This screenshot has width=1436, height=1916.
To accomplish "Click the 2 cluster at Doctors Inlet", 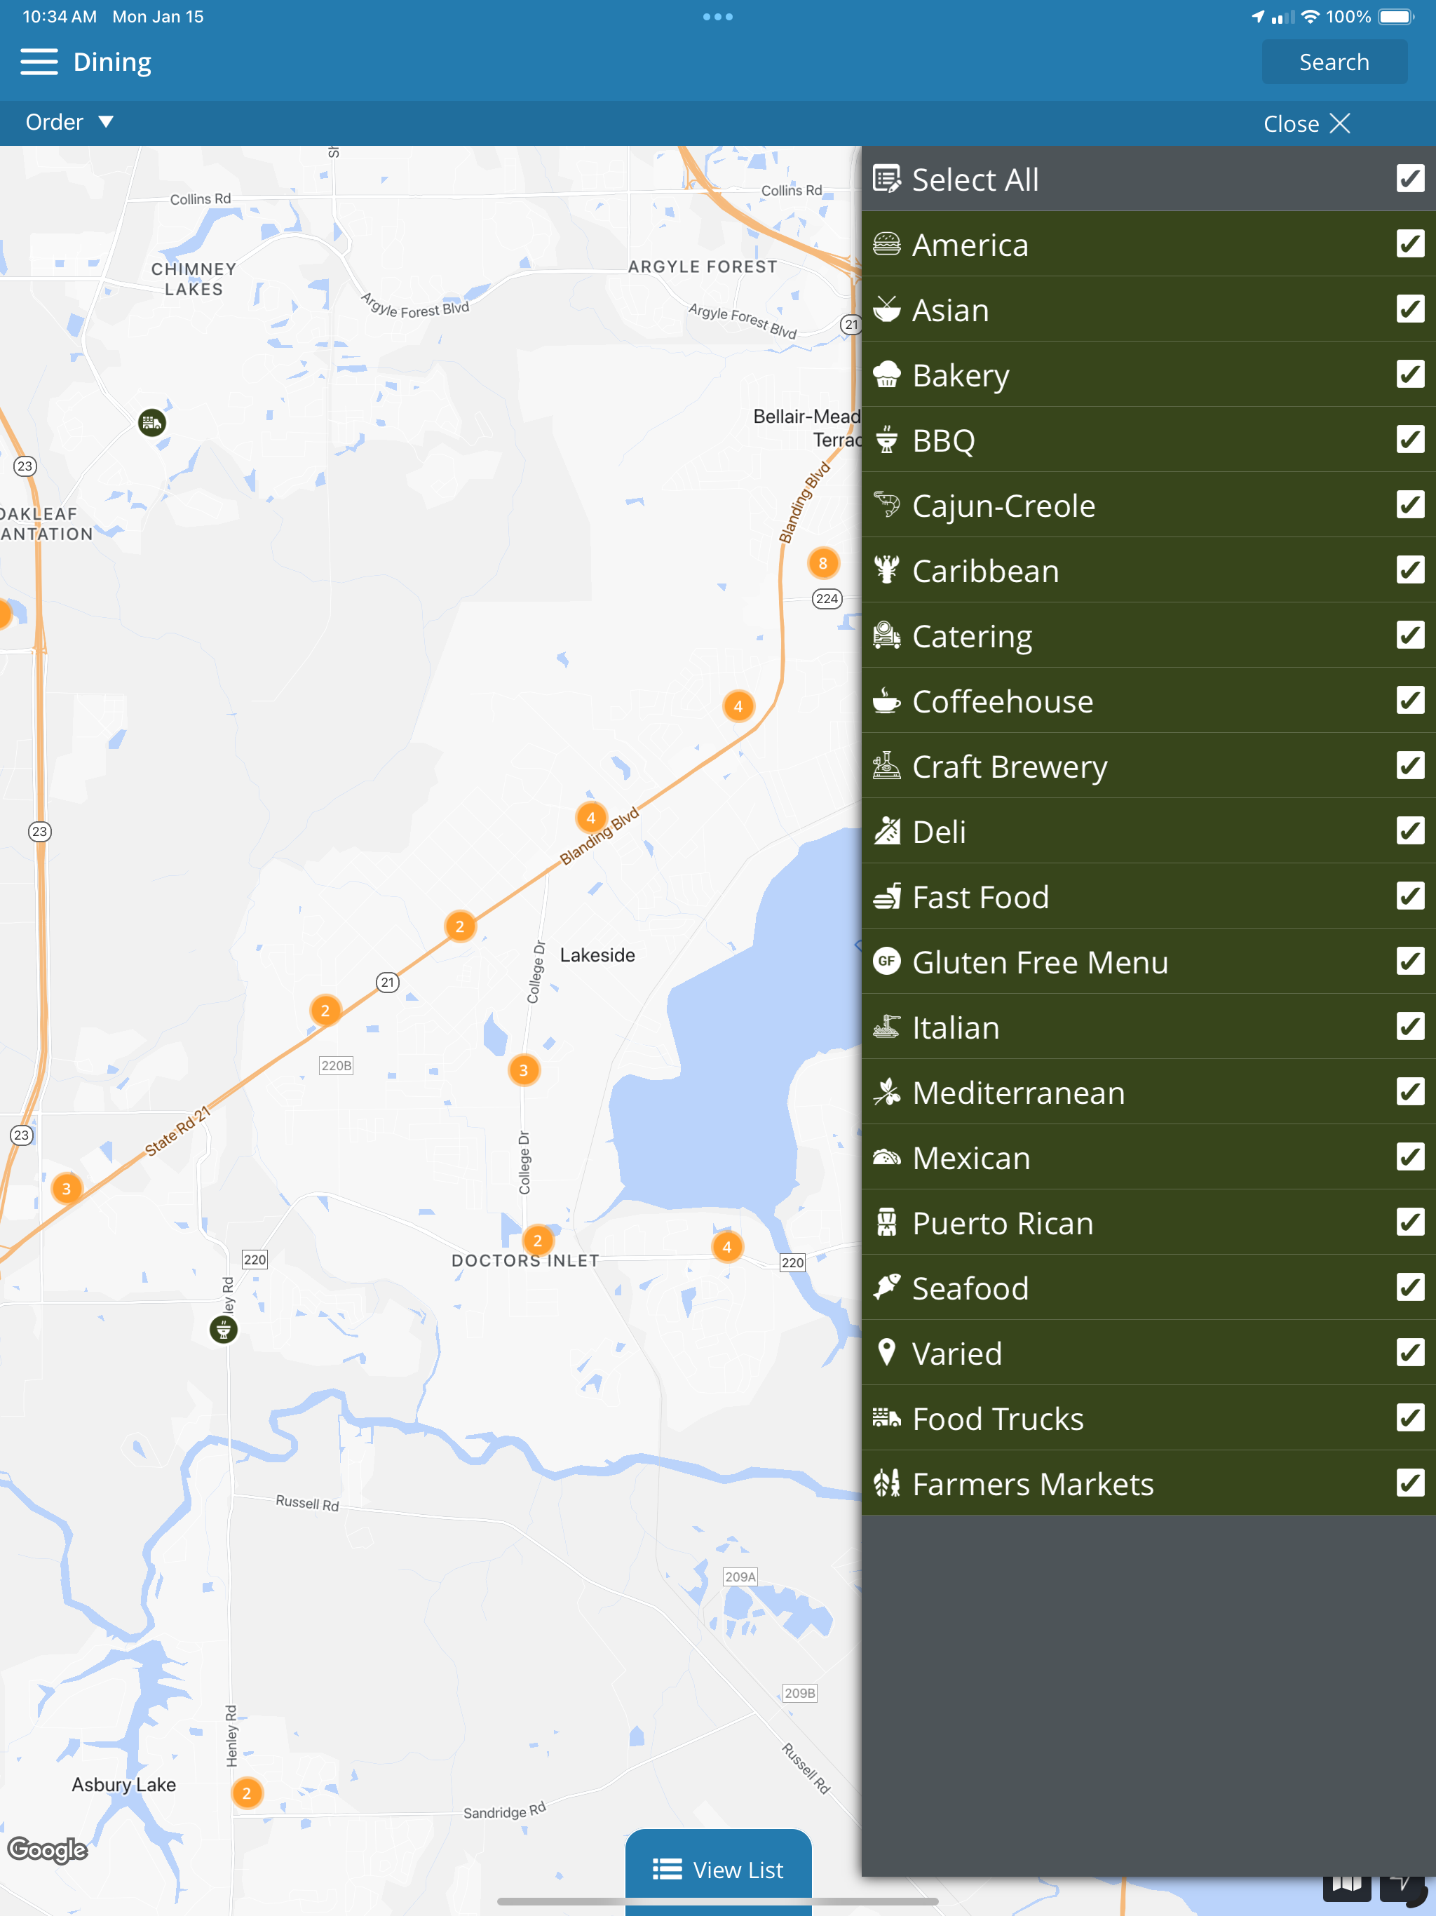I will point(538,1241).
